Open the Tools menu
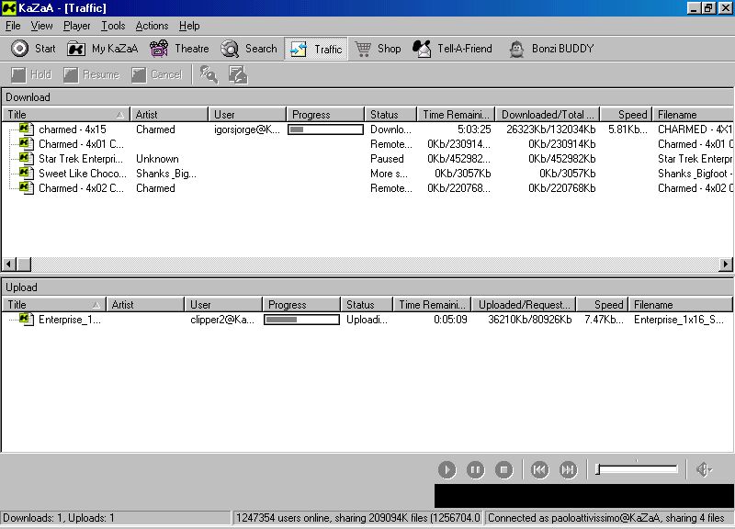The width and height of the screenshot is (735, 529). 113,26
